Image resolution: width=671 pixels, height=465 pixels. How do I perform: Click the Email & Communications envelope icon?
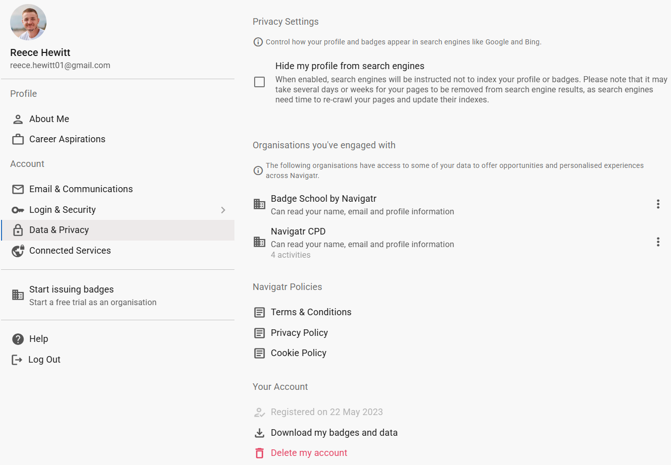[18, 189]
